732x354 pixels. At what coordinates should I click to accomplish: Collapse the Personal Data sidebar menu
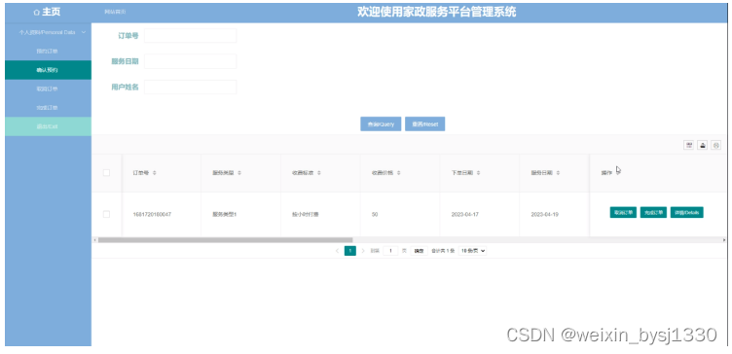(48, 33)
